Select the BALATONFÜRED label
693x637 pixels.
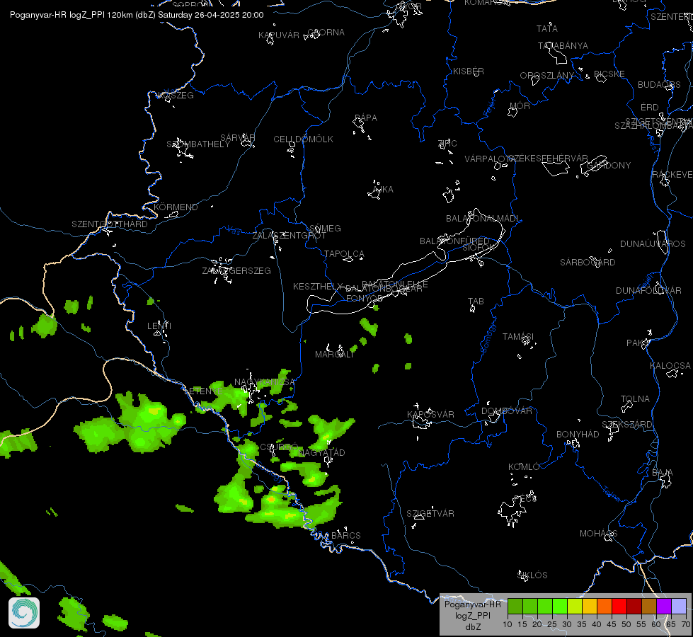[454, 241]
